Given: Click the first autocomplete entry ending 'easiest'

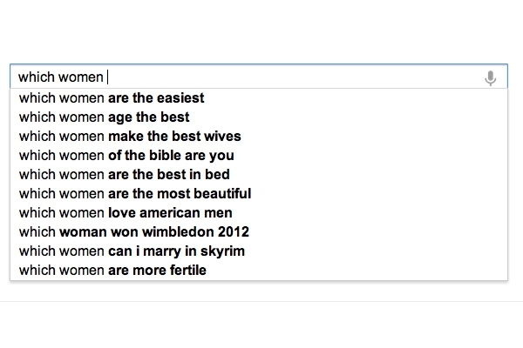Looking at the screenshot, I should [x=259, y=98].
